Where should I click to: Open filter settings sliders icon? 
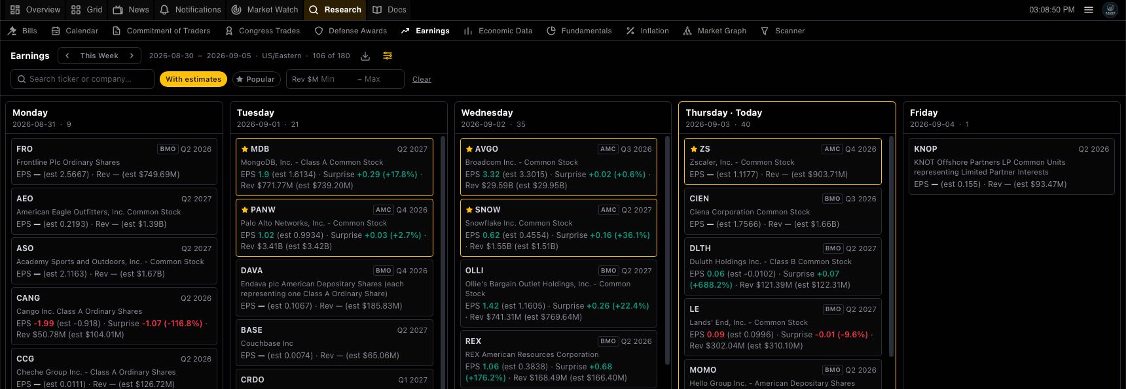(x=388, y=56)
